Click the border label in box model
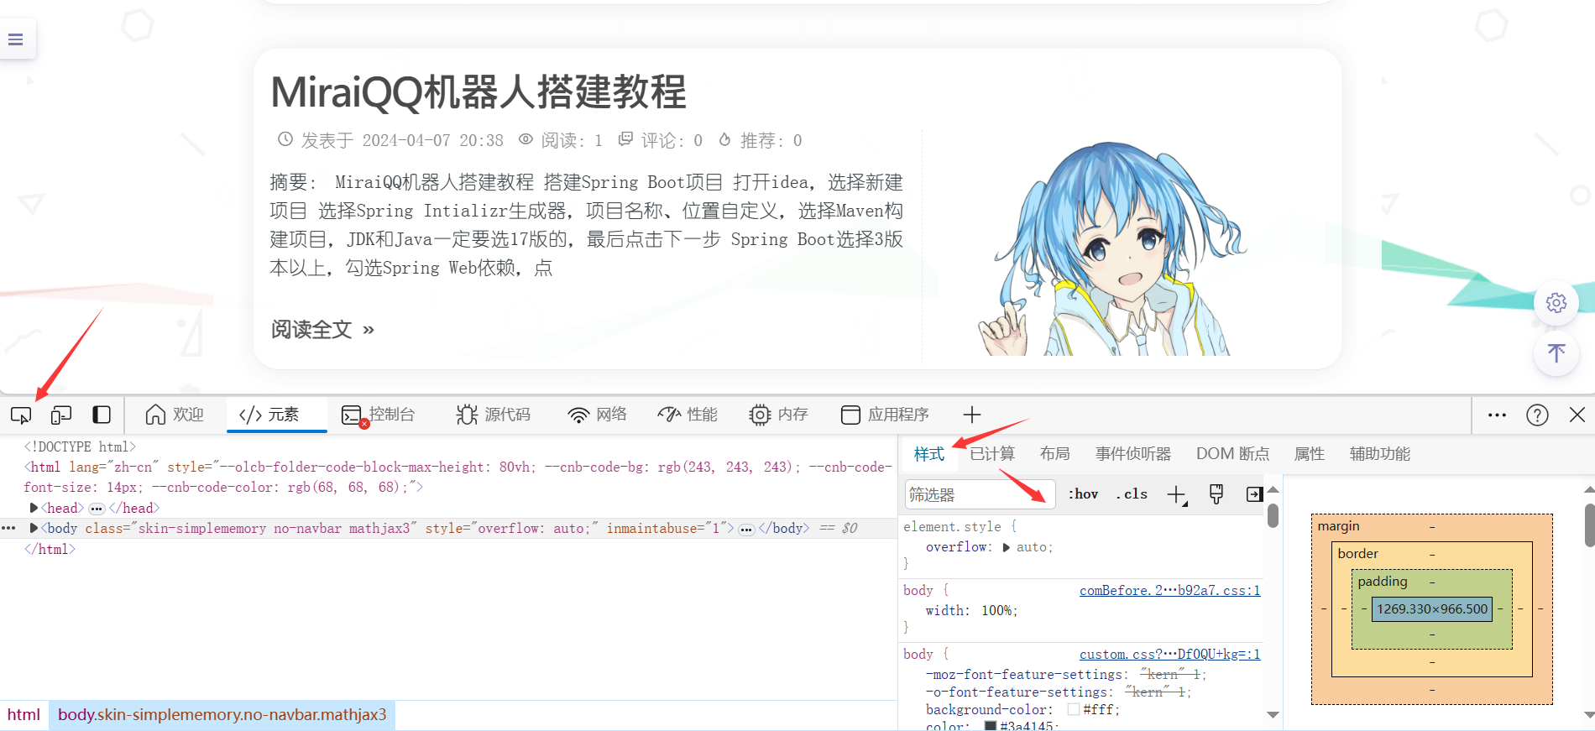Viewport: 1595px width, 731px height. [x=1357, y=554]
